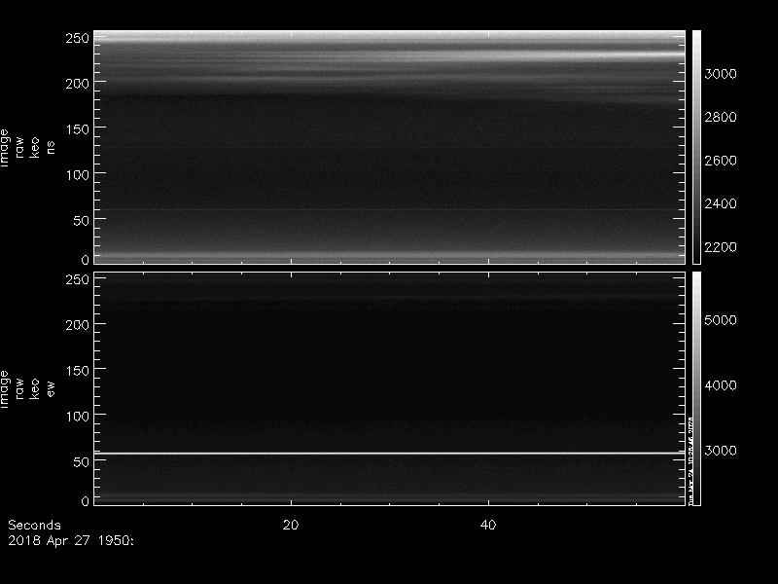The width and height of the screenshot is (778, 584).
Task: Click the x-axis tick label 20
Action: coord(290,525)
